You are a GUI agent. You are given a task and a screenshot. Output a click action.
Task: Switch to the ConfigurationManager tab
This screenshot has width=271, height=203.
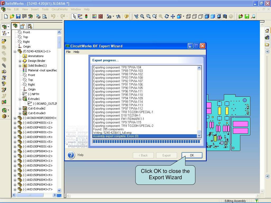click(30, 26)
